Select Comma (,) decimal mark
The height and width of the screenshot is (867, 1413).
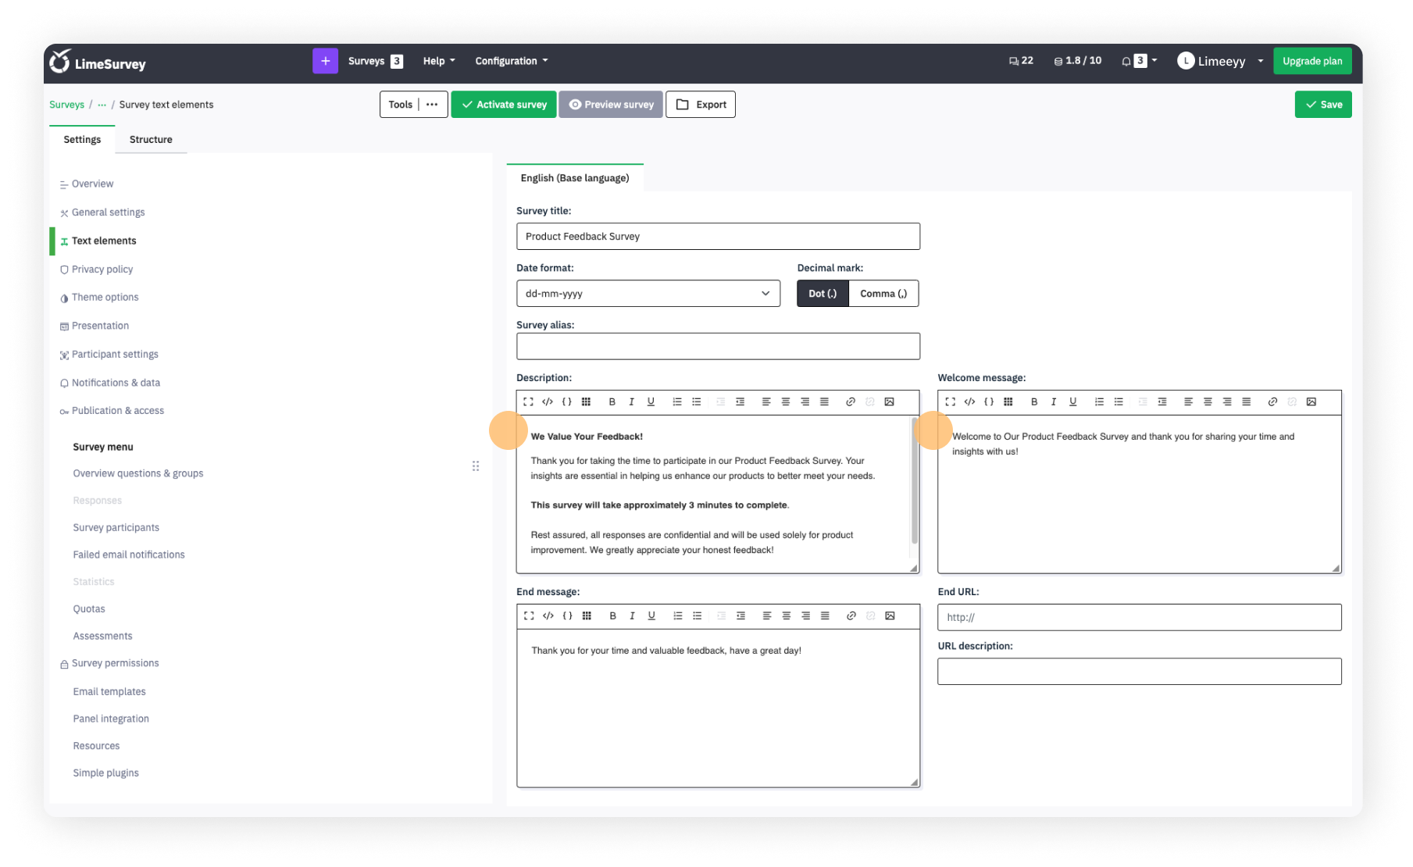(883, 294)
